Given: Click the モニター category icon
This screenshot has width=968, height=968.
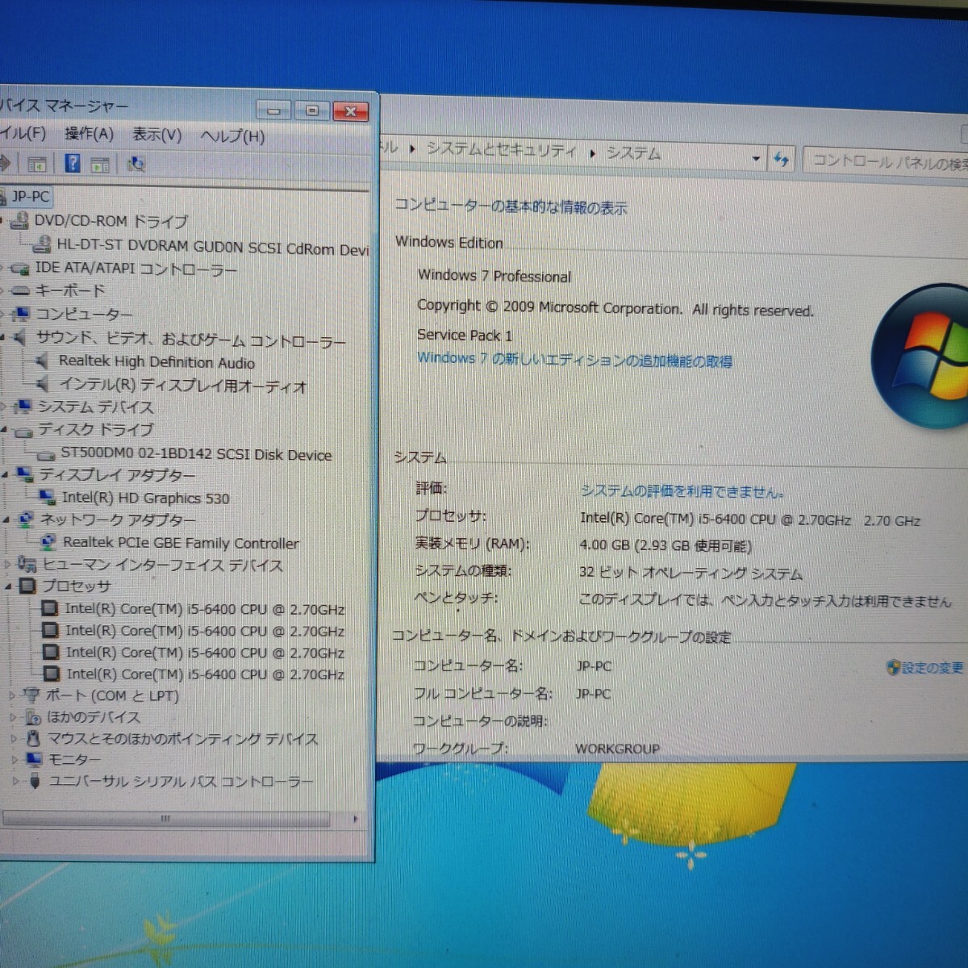Looking at the screenshot, I should (x=34, y=759).
